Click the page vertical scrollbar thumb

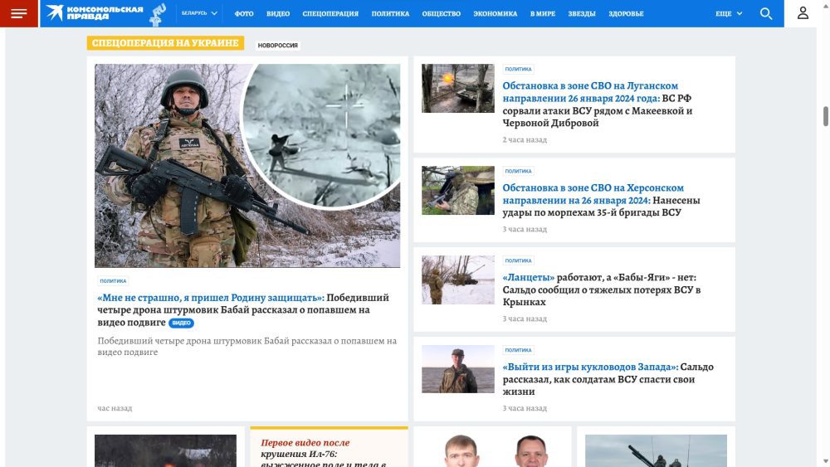point(826,116)
